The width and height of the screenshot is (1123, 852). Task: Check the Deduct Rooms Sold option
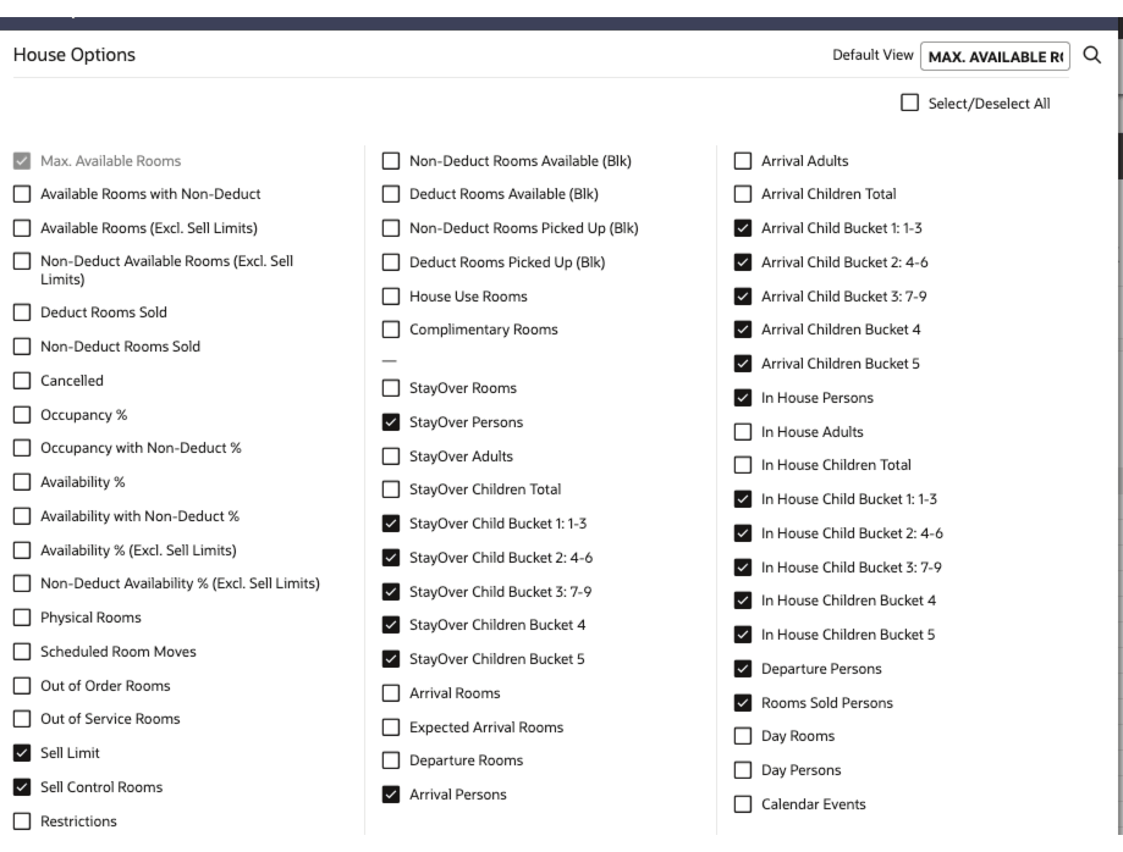22,312
